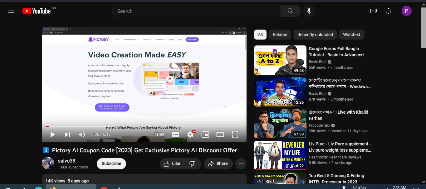Select the Watched filter chip
The image size is (426, 189).
click(351, 35)
